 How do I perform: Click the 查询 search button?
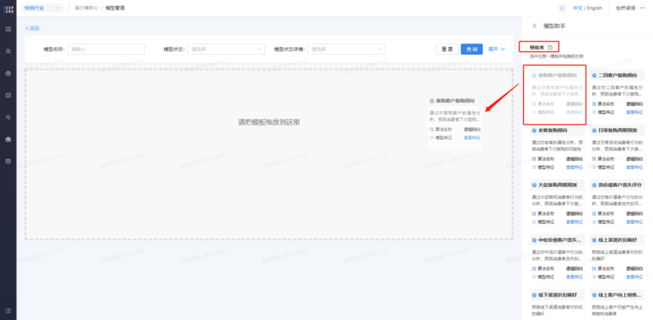tap(472, 49)
